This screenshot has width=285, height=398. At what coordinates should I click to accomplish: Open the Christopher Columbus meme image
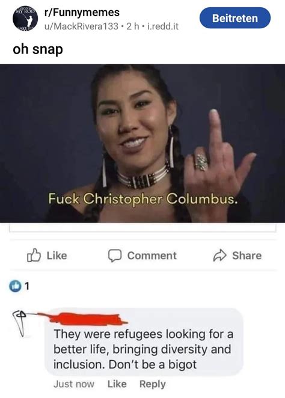click(142, 144)
